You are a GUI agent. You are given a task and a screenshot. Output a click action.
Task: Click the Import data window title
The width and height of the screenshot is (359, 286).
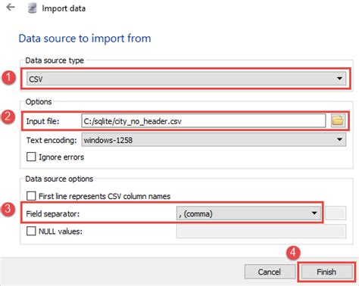pyautogui.click(x=64, y=8)
